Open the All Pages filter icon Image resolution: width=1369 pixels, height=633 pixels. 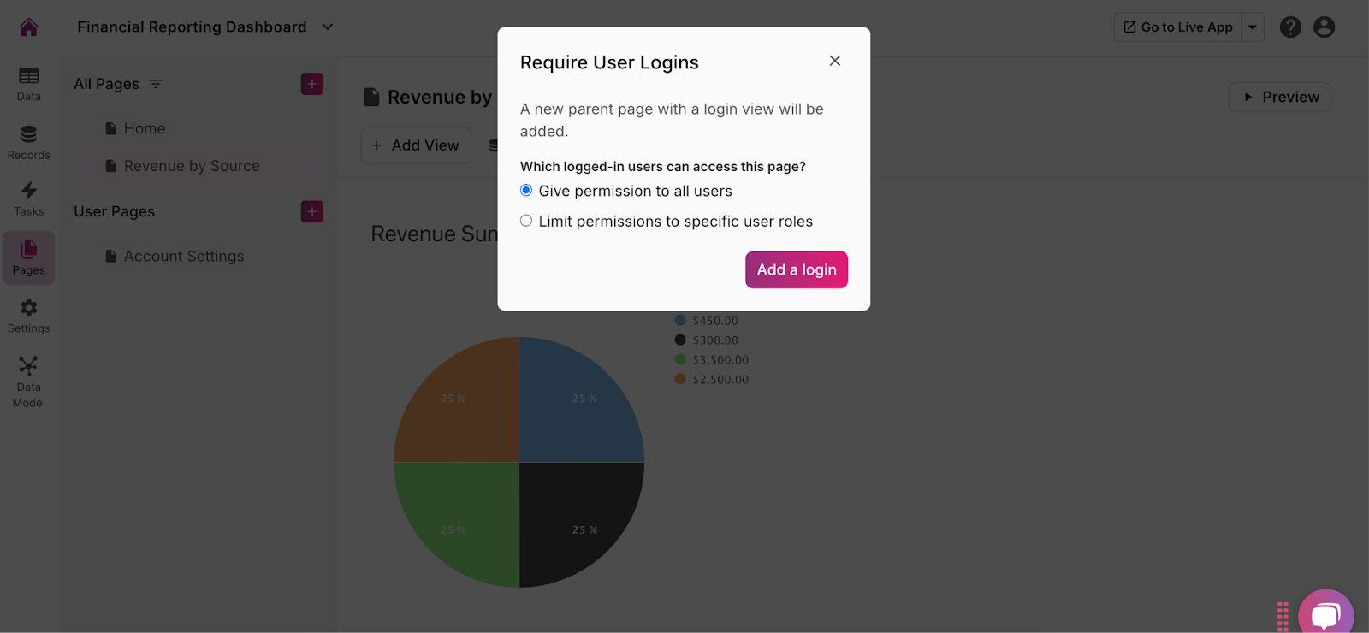pyautogui.click(x=156, y=84)
